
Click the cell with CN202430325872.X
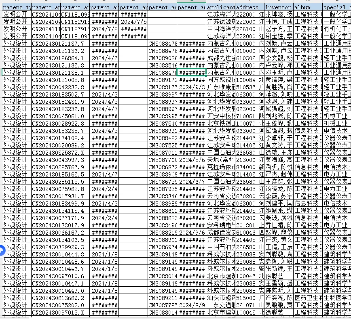(60, 153)
